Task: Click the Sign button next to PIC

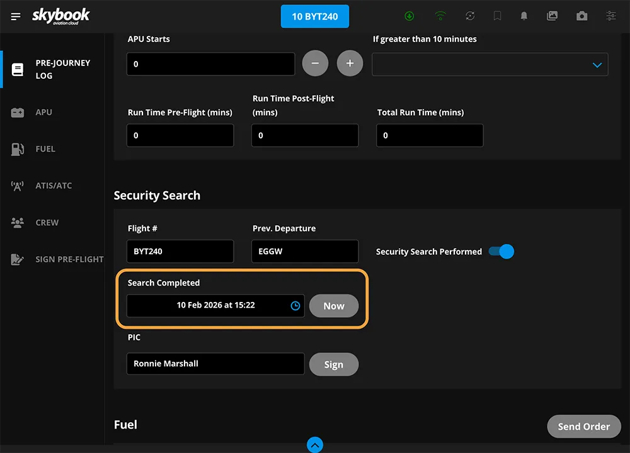Action: (333, 364)
